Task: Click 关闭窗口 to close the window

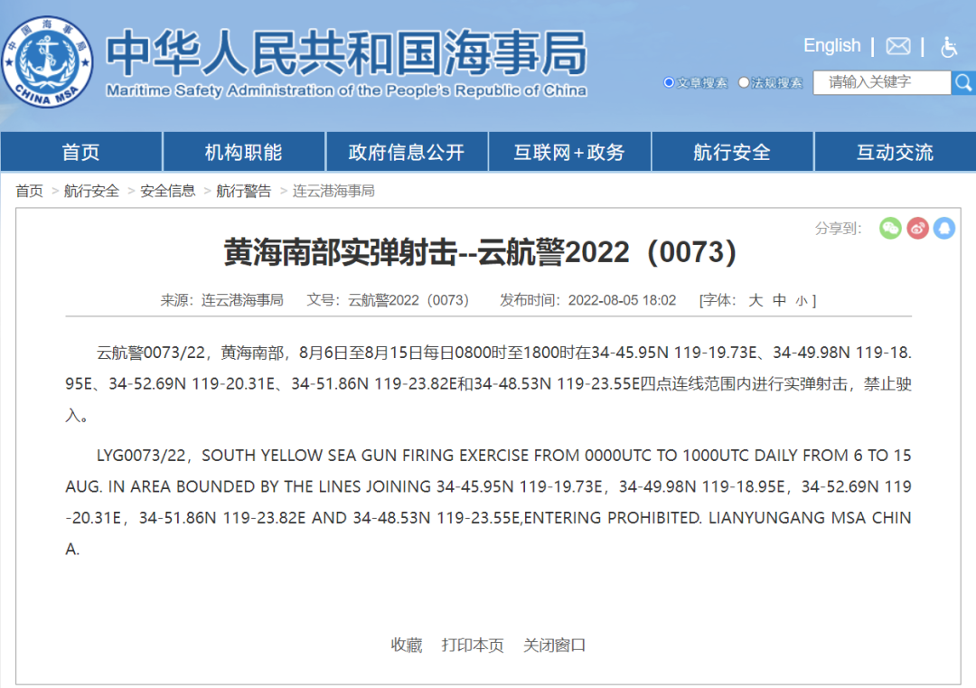Action: tap(553, 645)
